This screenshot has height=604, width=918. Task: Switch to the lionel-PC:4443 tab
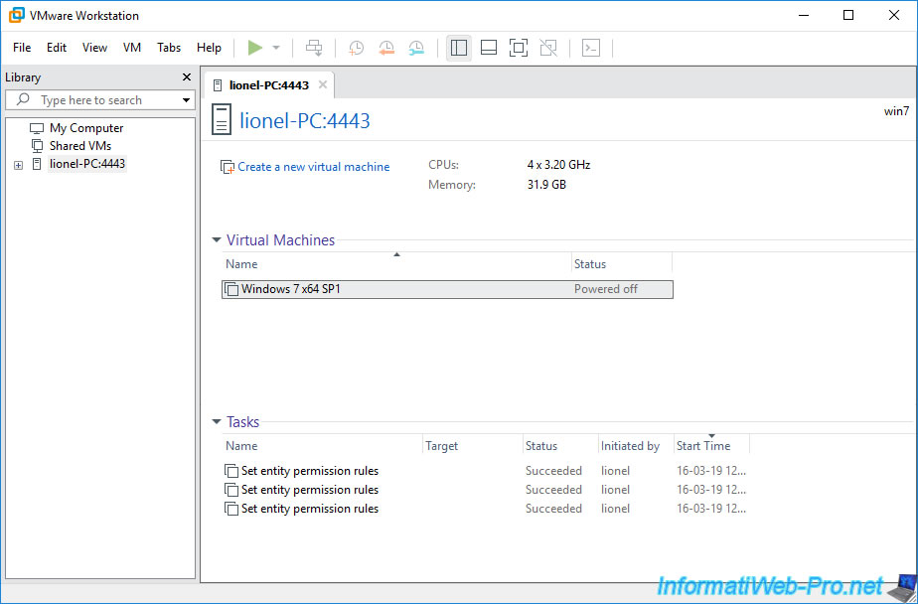(x=268, y=85)
